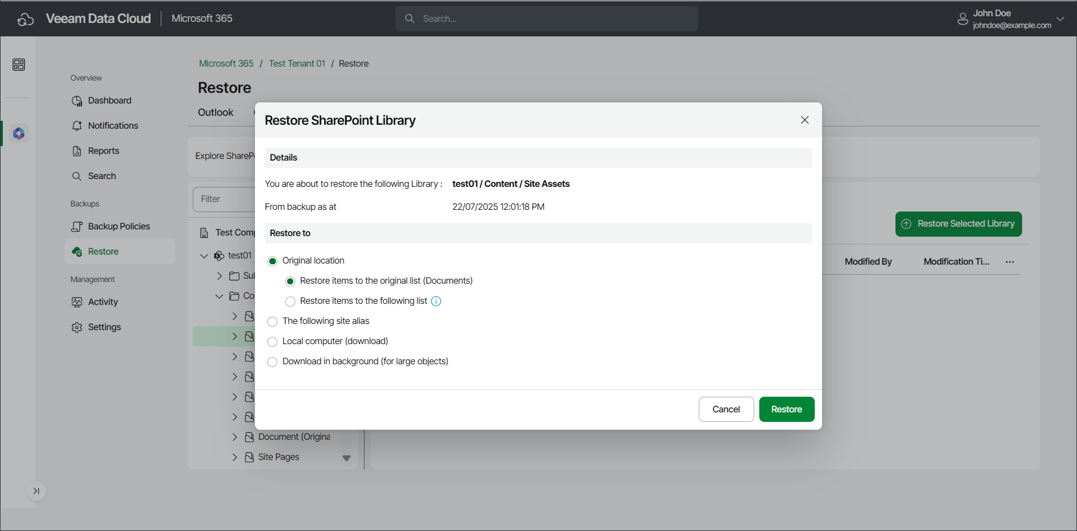Click the Test Comp organization building icon
This screenshot has width=1077, height=531.
click(204, 233)
